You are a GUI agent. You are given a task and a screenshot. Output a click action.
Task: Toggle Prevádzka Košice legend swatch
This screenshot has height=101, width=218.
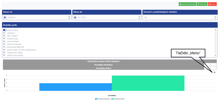(112, 99)
